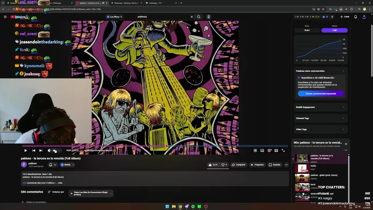
Task: Open the Remix dropdown
Action: coord(67,165)
